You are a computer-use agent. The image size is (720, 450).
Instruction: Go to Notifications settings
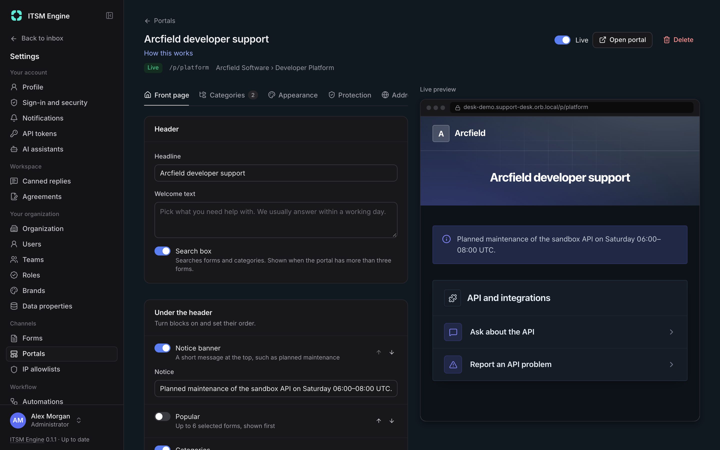coord(61,118)
